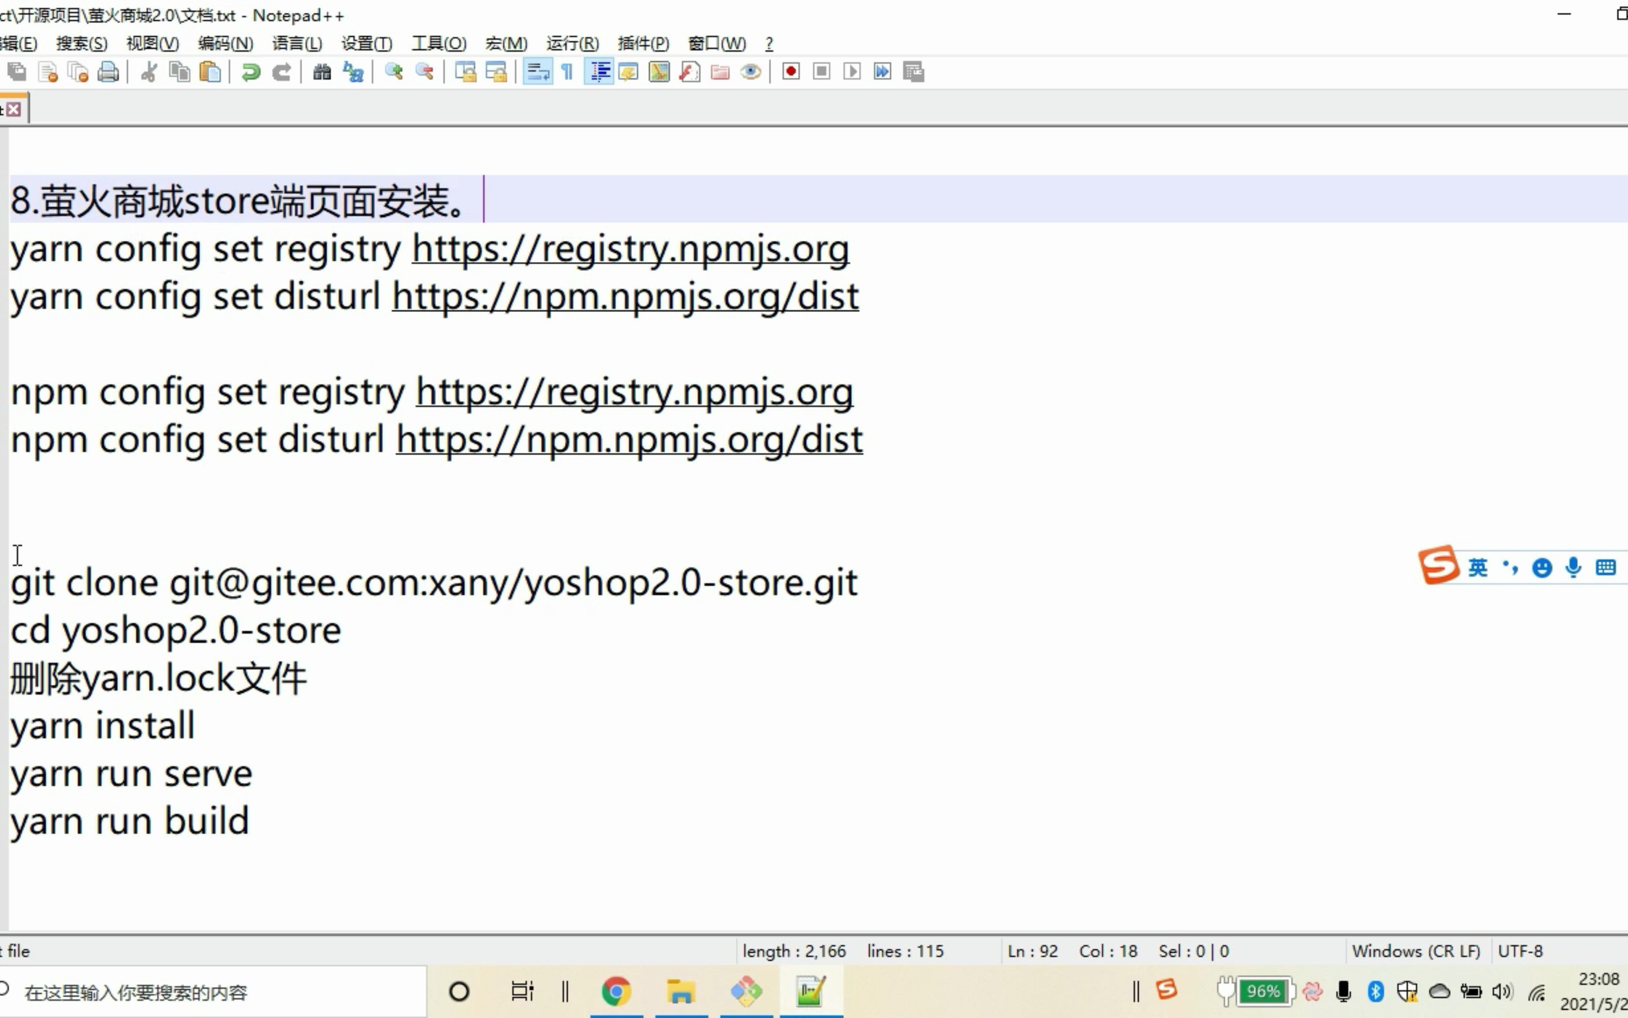The width and height of the screenshot is (1628, 1018).
Task: Click the Copy toolbar icon
Action: [179, 71]
